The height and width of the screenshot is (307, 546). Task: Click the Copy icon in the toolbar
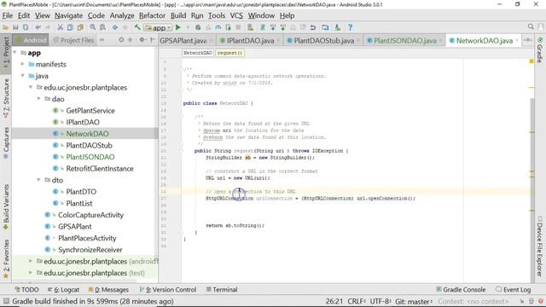(x=70, y=27)
